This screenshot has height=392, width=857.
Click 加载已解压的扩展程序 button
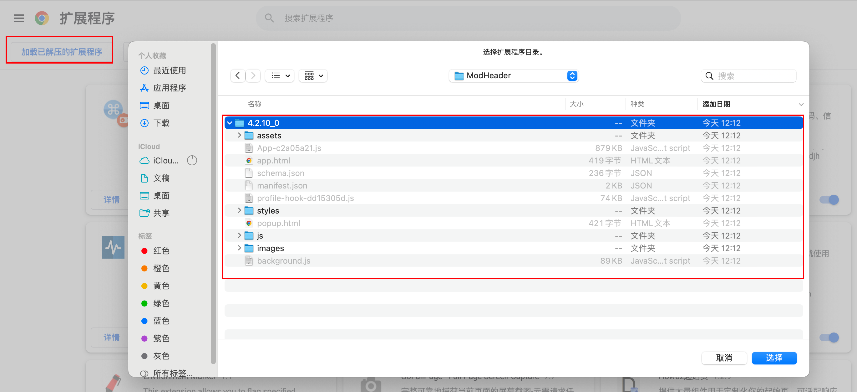(x=62, y=52)
